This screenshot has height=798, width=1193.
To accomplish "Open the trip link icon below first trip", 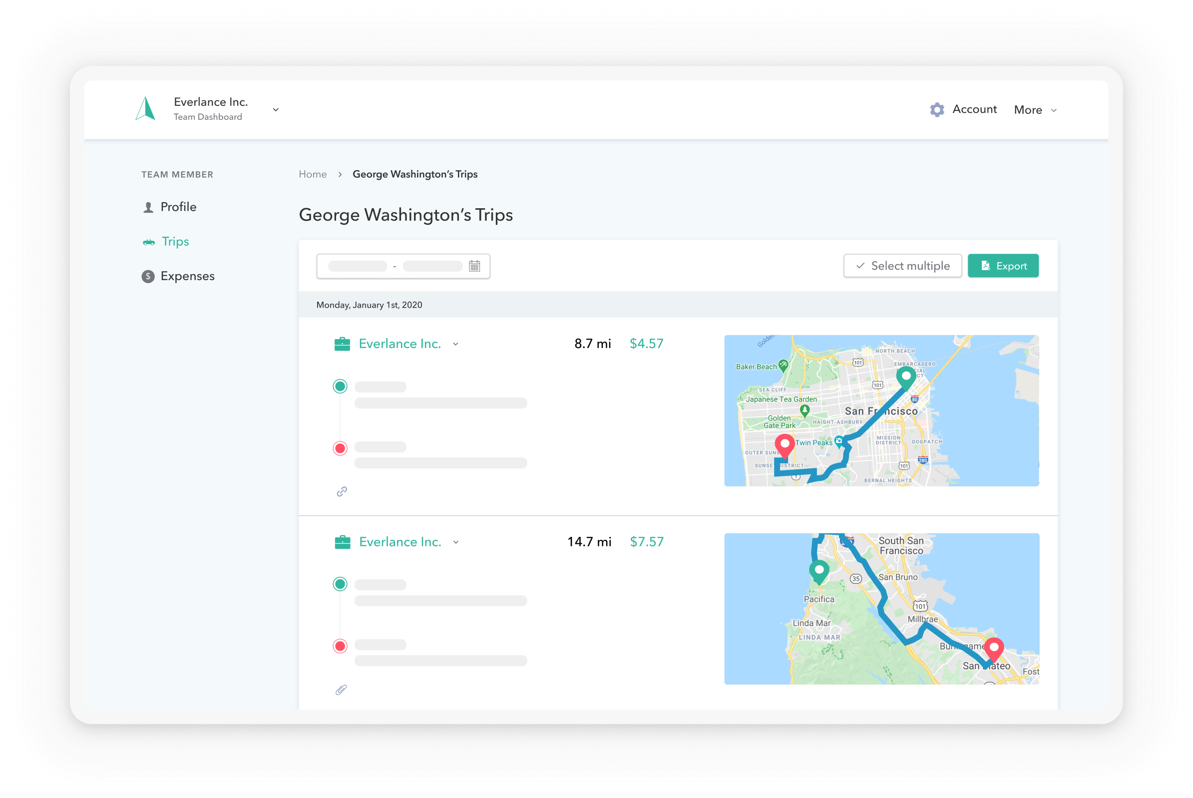I will point(342,491).
